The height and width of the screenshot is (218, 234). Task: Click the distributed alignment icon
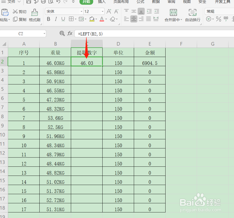click(x=156, y=19)
